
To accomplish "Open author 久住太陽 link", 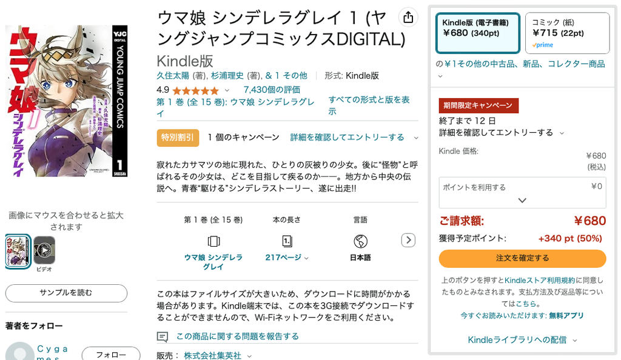I will 173,76.
